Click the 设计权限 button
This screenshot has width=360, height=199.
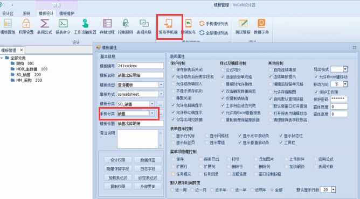click(118, 160)
